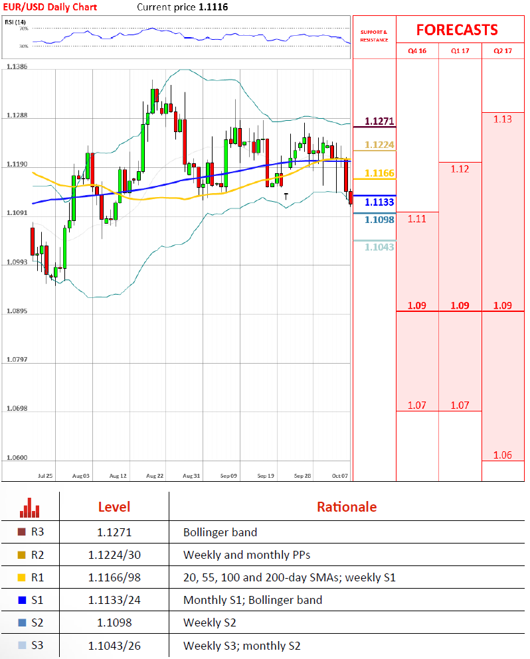530x659 pixels.
Task: Click the 1.0600 price axis label
Action: click(17, 458)
